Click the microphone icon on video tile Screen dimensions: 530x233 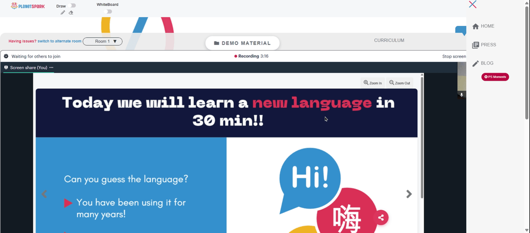[x=462, y=95]
